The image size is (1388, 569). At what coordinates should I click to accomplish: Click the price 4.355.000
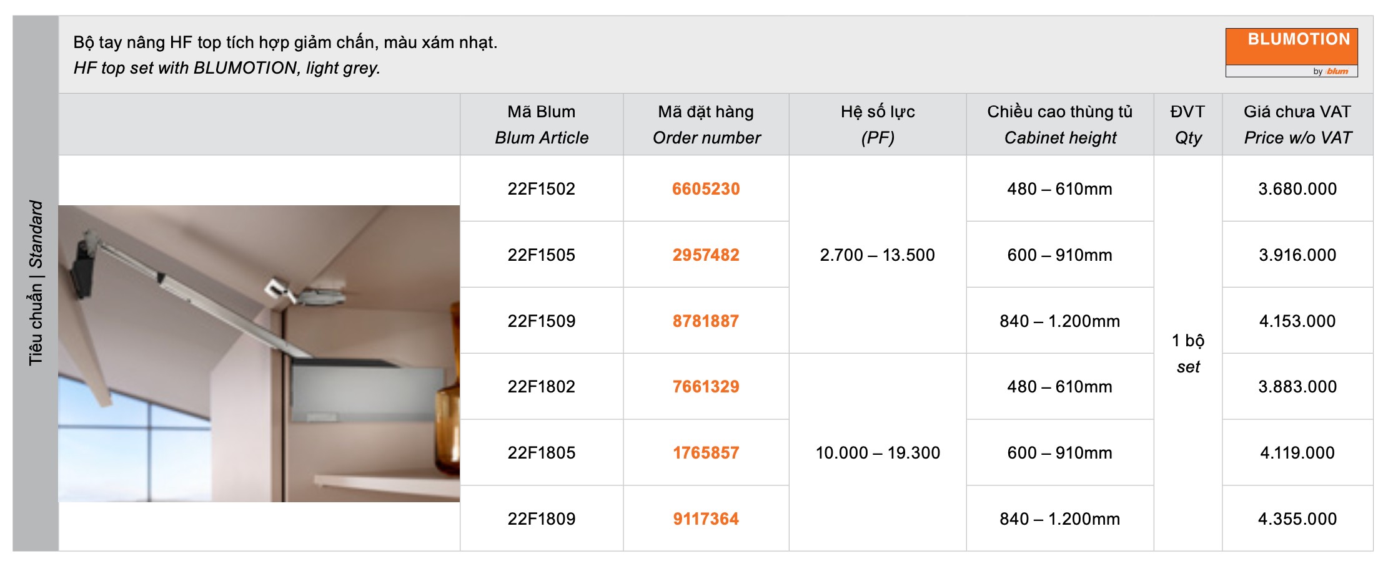tap(1297, 519)
